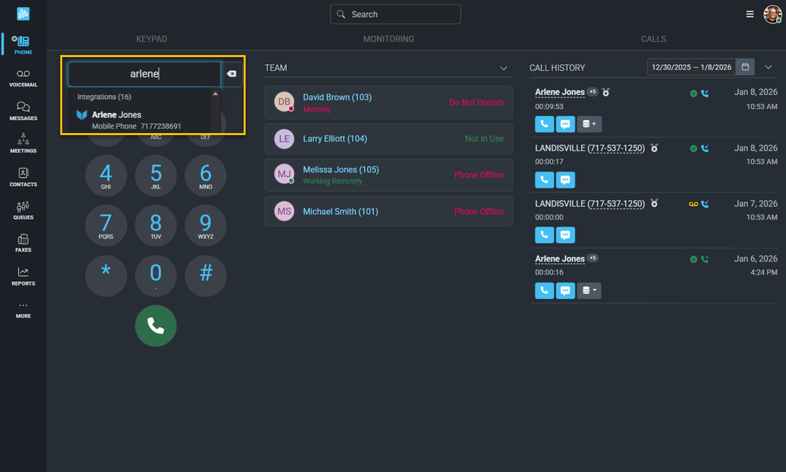Switch to the KEYPAD tab

coord(151,39)
